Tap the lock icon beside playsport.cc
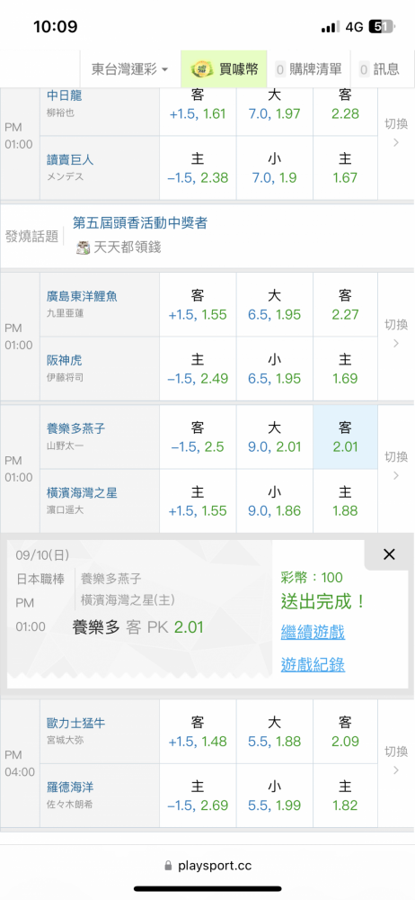Viewport: 415px width, 900px height. (x=168, y=866)
